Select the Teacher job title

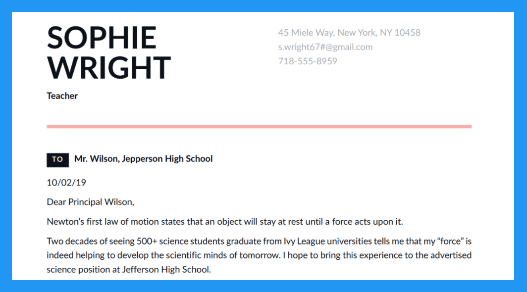tap(62, 96)
